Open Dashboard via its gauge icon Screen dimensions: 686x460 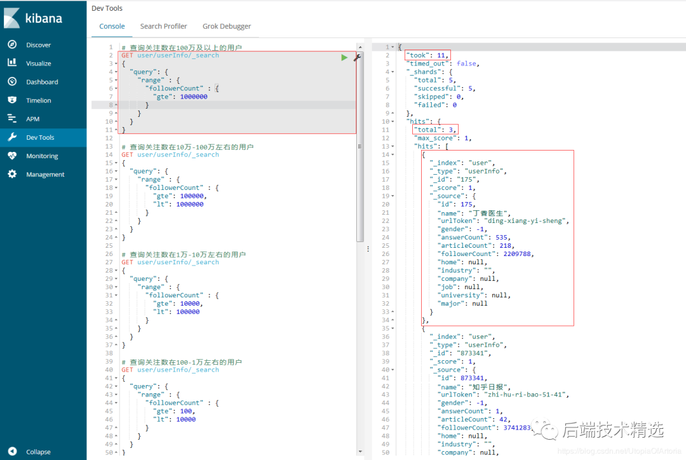point(12,81)
